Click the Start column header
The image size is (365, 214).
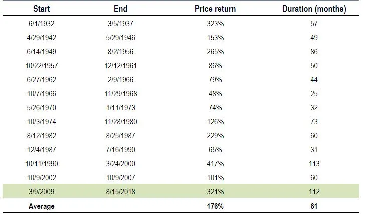coord(42,9)
